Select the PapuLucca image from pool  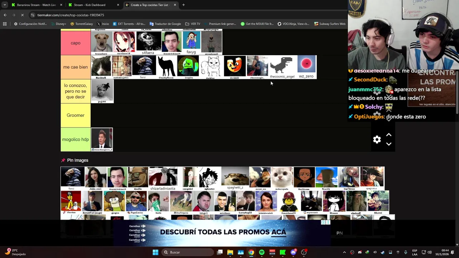pyautogui.click(x=136, y=202)
